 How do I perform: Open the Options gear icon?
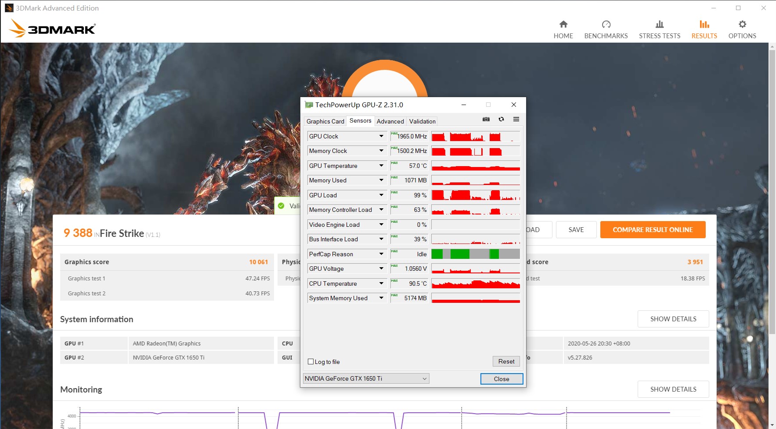click(x=742, y=25)
